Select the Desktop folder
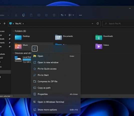 pyautogui.click(x=22, y=37)
